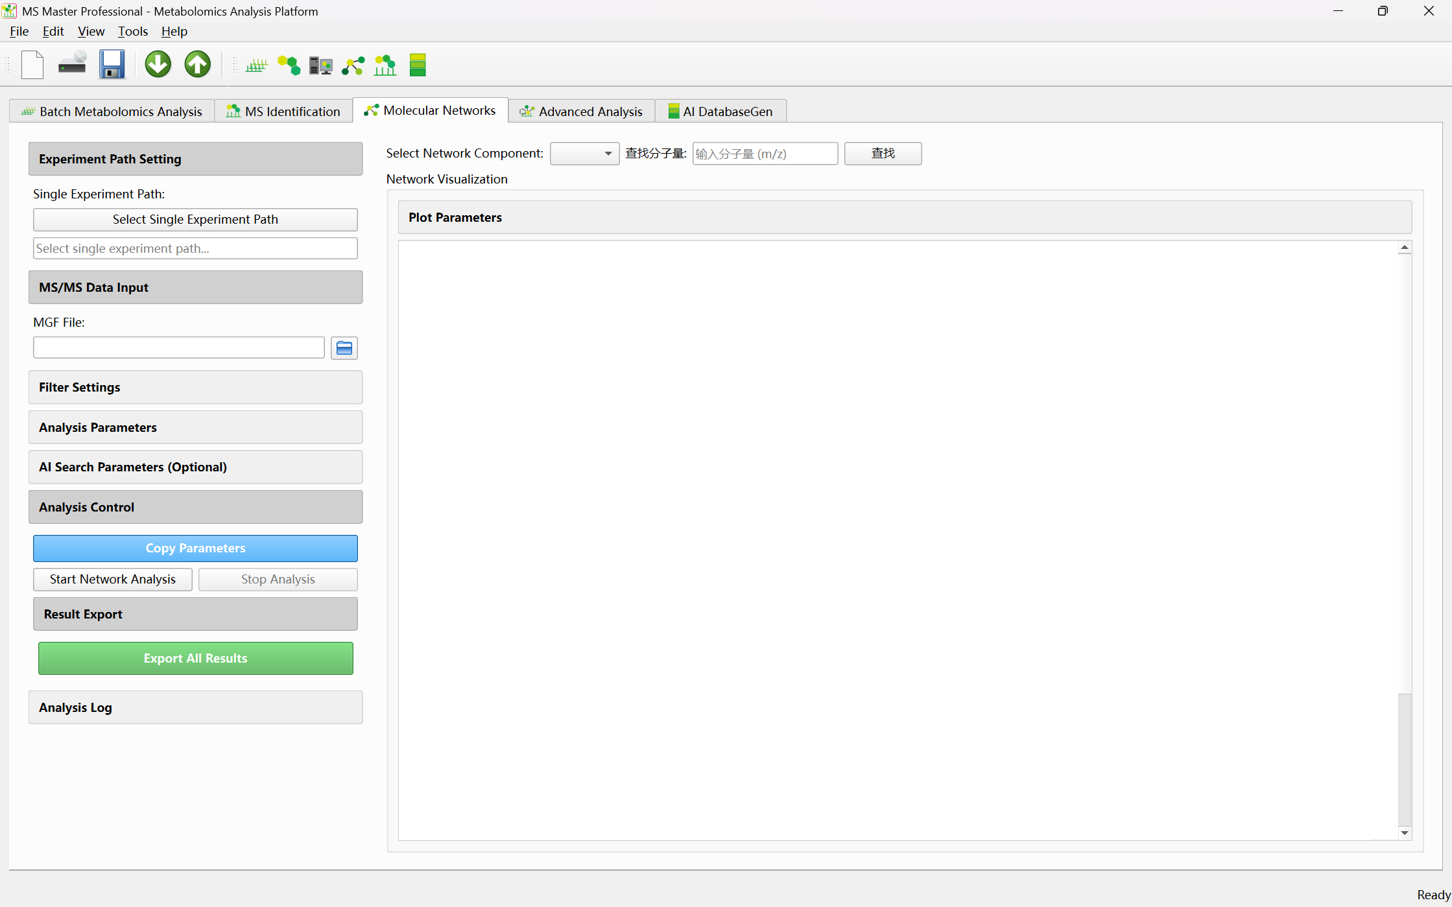Expand the Filter Settings section
Screen dimensions: 1452x907
pos(195,388)
